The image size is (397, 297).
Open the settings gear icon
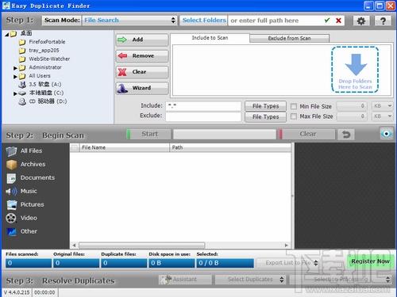361,21
